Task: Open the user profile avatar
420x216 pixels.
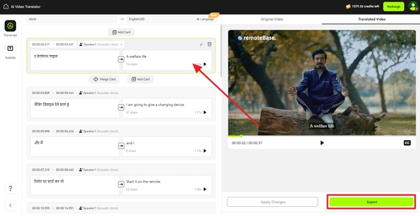Action: point(414,6)
